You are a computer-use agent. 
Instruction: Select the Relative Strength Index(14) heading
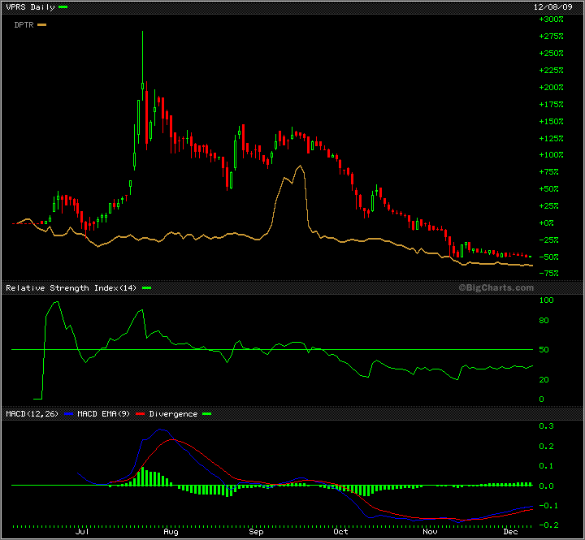(x=71, y=288)
